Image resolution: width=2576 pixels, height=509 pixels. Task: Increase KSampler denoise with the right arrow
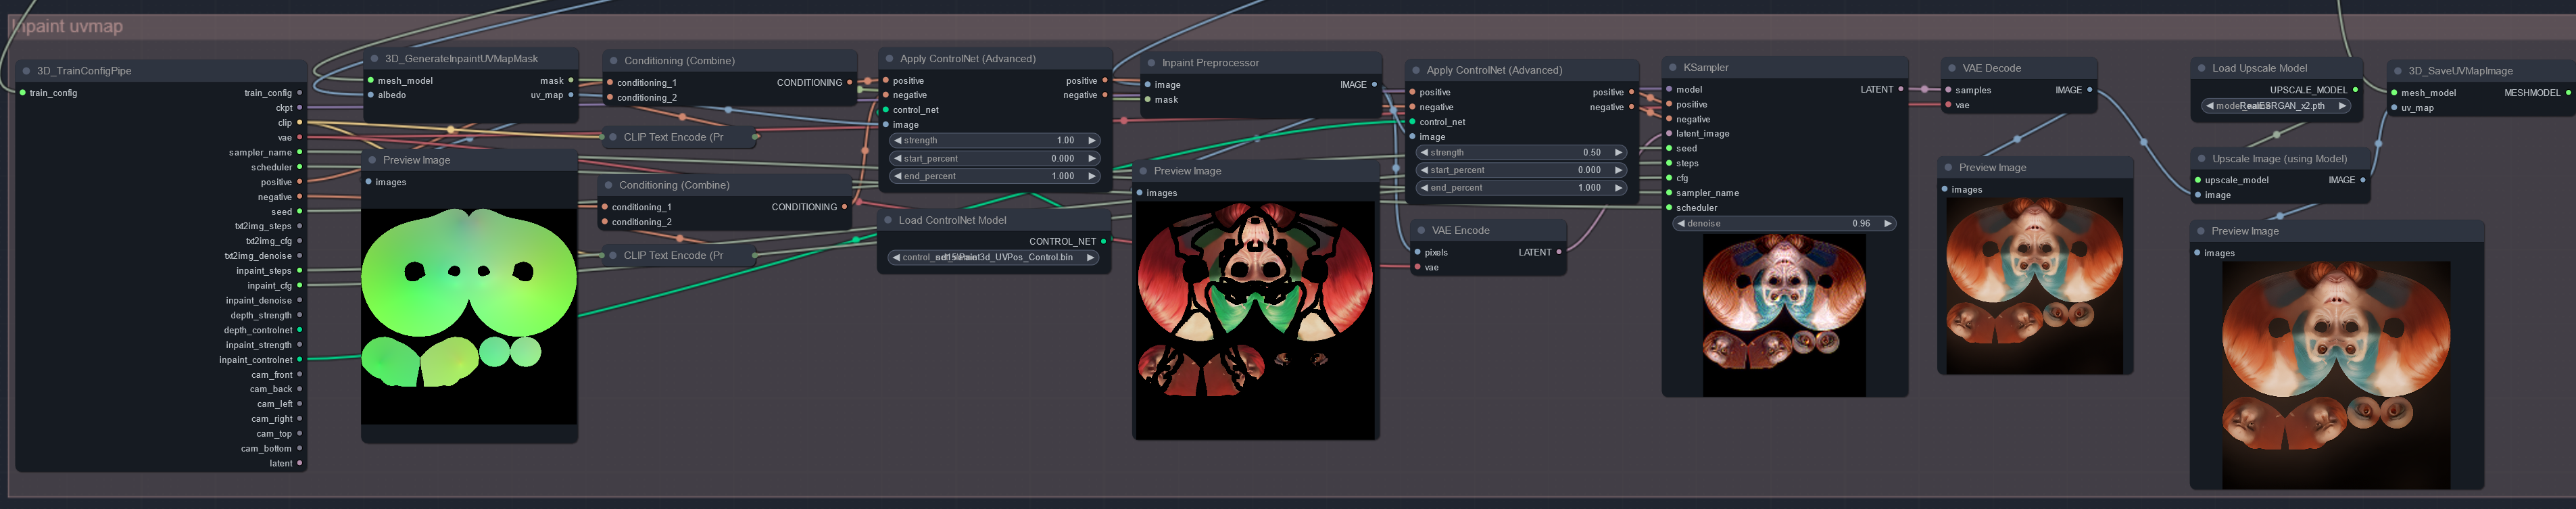1887,224
